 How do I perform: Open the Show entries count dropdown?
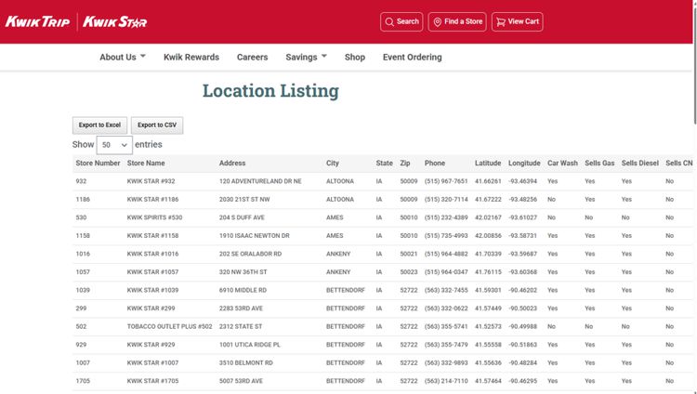point(113,145)
